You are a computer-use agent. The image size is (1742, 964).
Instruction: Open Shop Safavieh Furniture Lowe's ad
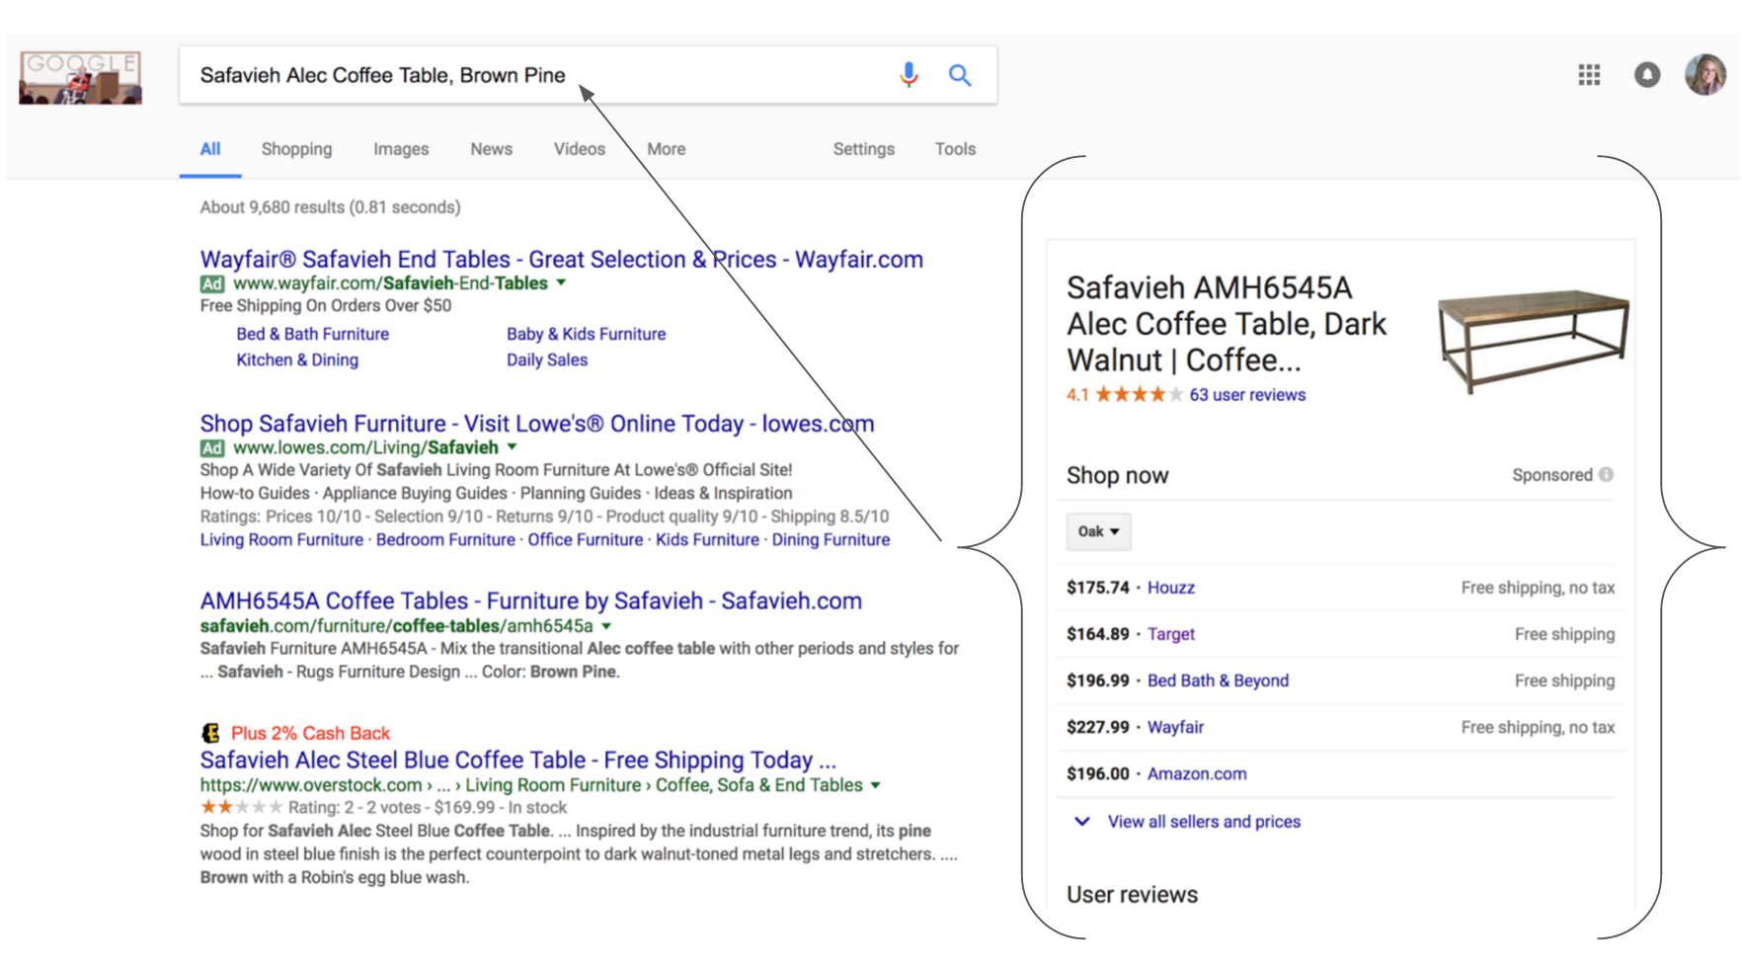536,424
